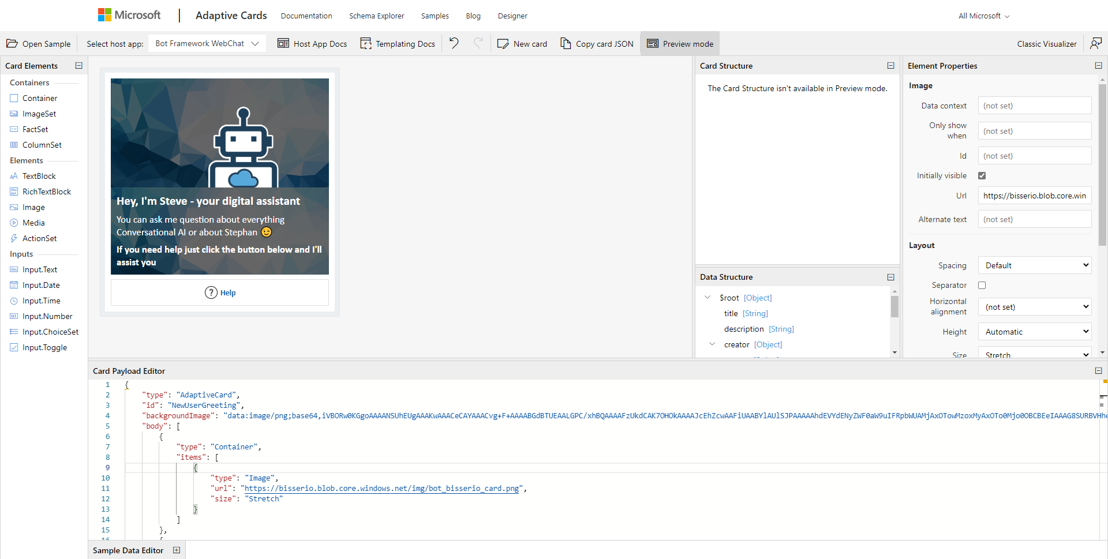Collapse the Card Payload Editor panel
The width and height of the screenshot is (1108, 559).
point(1099,371)
